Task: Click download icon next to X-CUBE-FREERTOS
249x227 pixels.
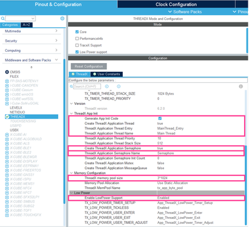Action: (x=7, y=170)
